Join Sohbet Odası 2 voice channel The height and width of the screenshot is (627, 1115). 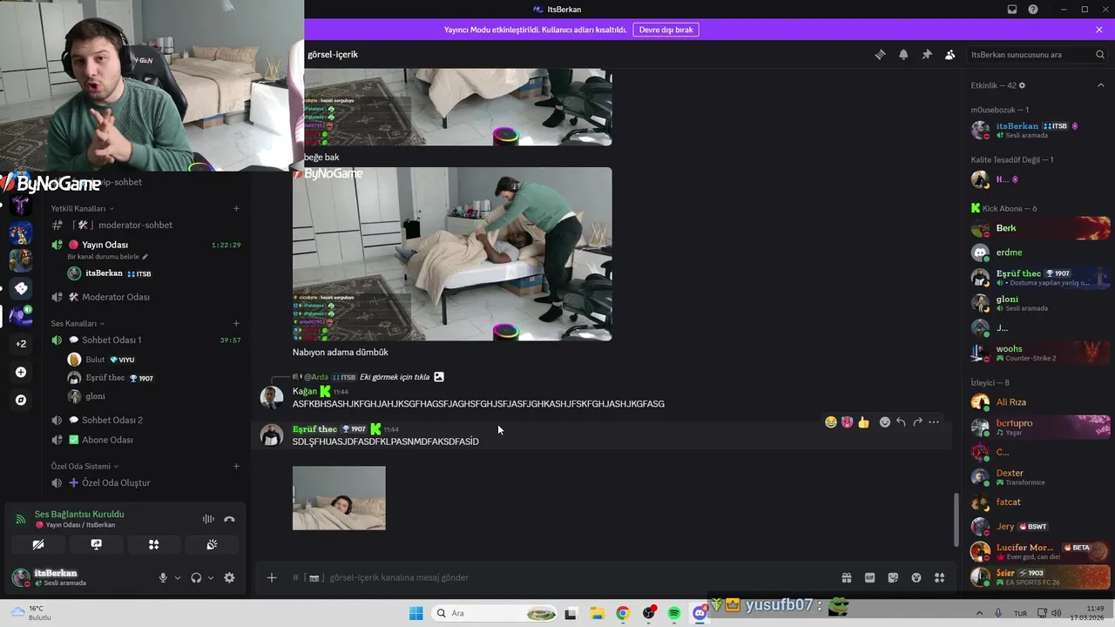coord(145,420)
